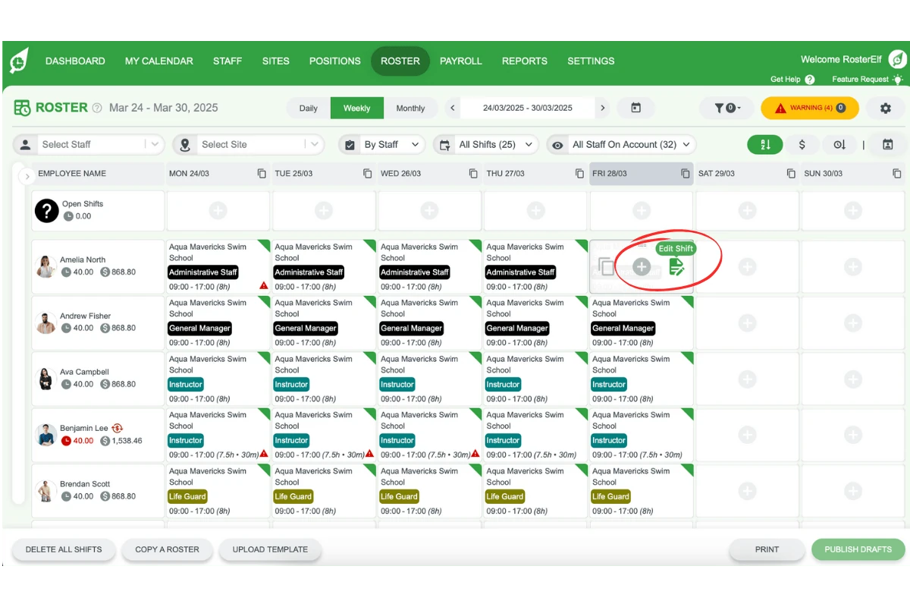This screenshot has width=910, height=607.
Task: Click Copy A Roster button
Action: (x=168, y=549)
